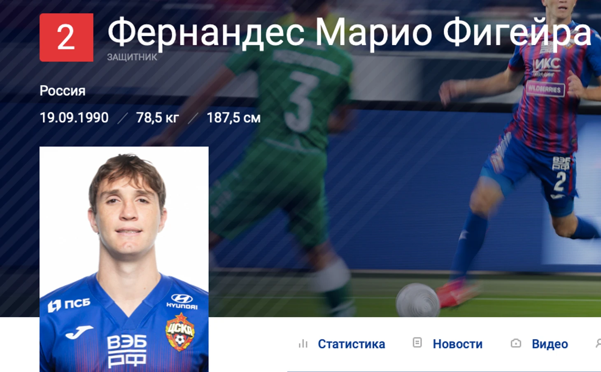Open the Видео tab
Screen dimensions: 601x372
click(x=550, y=344)
